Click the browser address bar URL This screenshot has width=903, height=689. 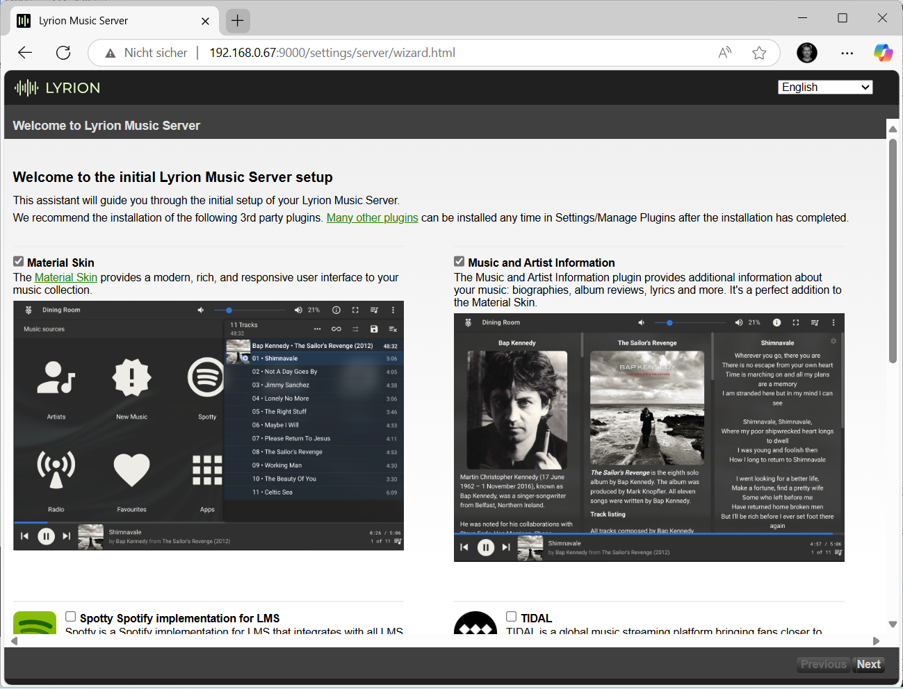332,53
